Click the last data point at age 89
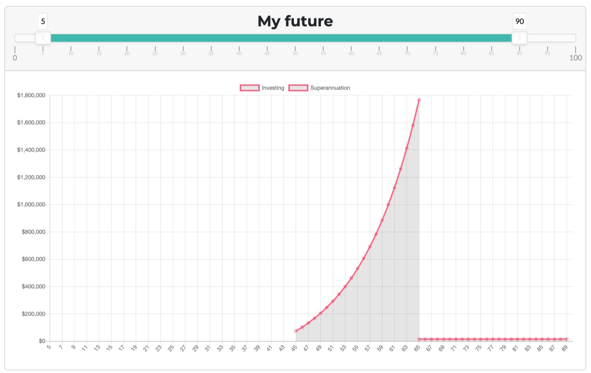591x373 pixels. coord(566,339)
